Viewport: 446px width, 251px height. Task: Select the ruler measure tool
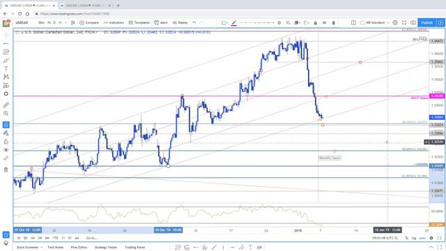pyautogui.click(x=6, y=105)
